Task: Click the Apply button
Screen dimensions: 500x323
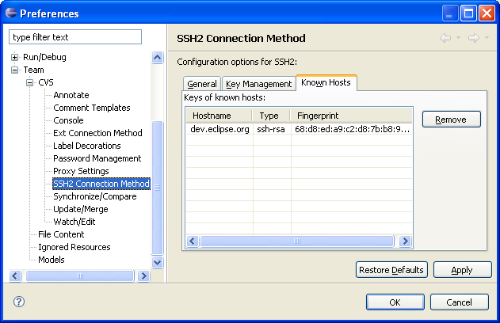Action: pos(462,270)
